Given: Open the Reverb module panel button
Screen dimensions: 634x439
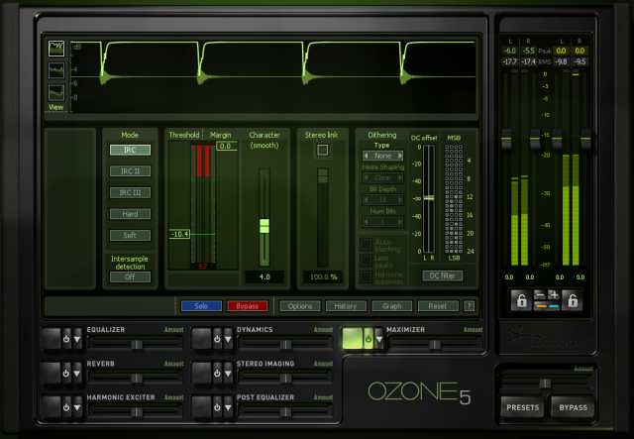Looking at the screenshot, I should coord(51,373).
